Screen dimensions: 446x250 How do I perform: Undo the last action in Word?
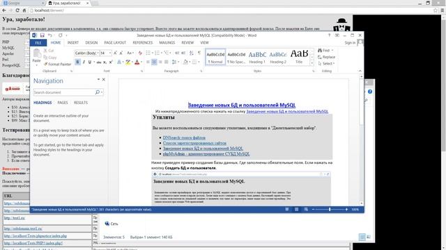pyautogui.click(x=49, y=35)
